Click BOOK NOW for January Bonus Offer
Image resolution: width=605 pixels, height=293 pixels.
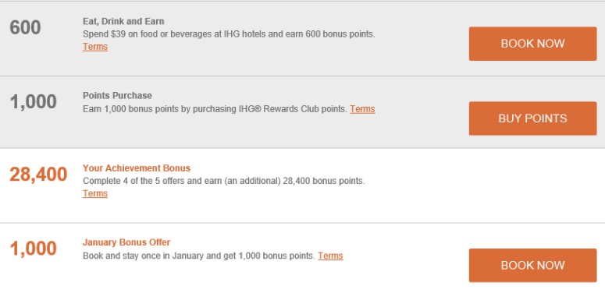click(x=532, y=265)
